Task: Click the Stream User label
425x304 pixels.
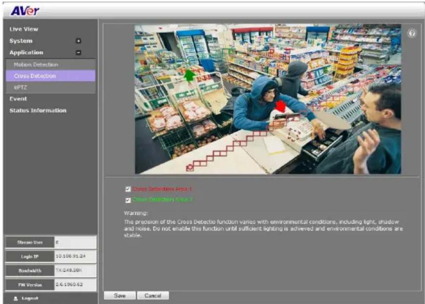Action: tap(30, 242)
